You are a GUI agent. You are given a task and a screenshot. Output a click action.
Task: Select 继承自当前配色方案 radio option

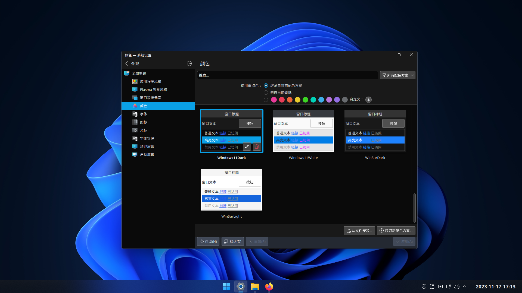pyautogui.click(x=266, y=85)
